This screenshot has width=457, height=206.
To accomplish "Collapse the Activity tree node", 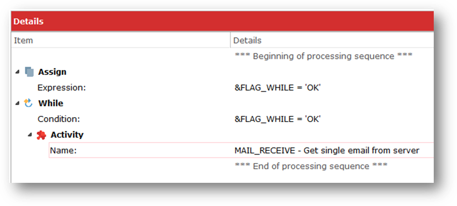I will (30, 135).
